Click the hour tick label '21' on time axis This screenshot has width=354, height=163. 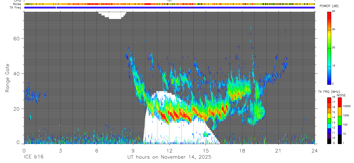tap(278, 150)
